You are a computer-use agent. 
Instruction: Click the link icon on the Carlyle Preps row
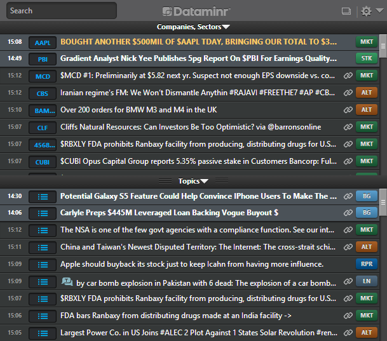tap(348, 213)
